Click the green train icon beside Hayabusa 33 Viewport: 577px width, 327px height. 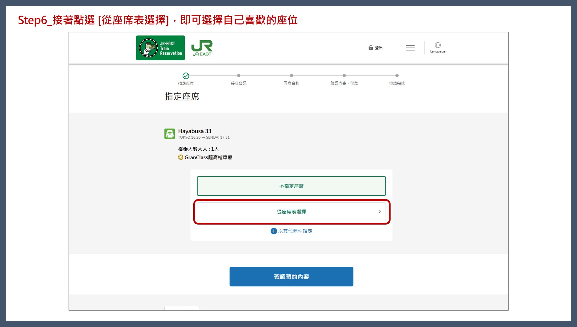pos(170,134)
